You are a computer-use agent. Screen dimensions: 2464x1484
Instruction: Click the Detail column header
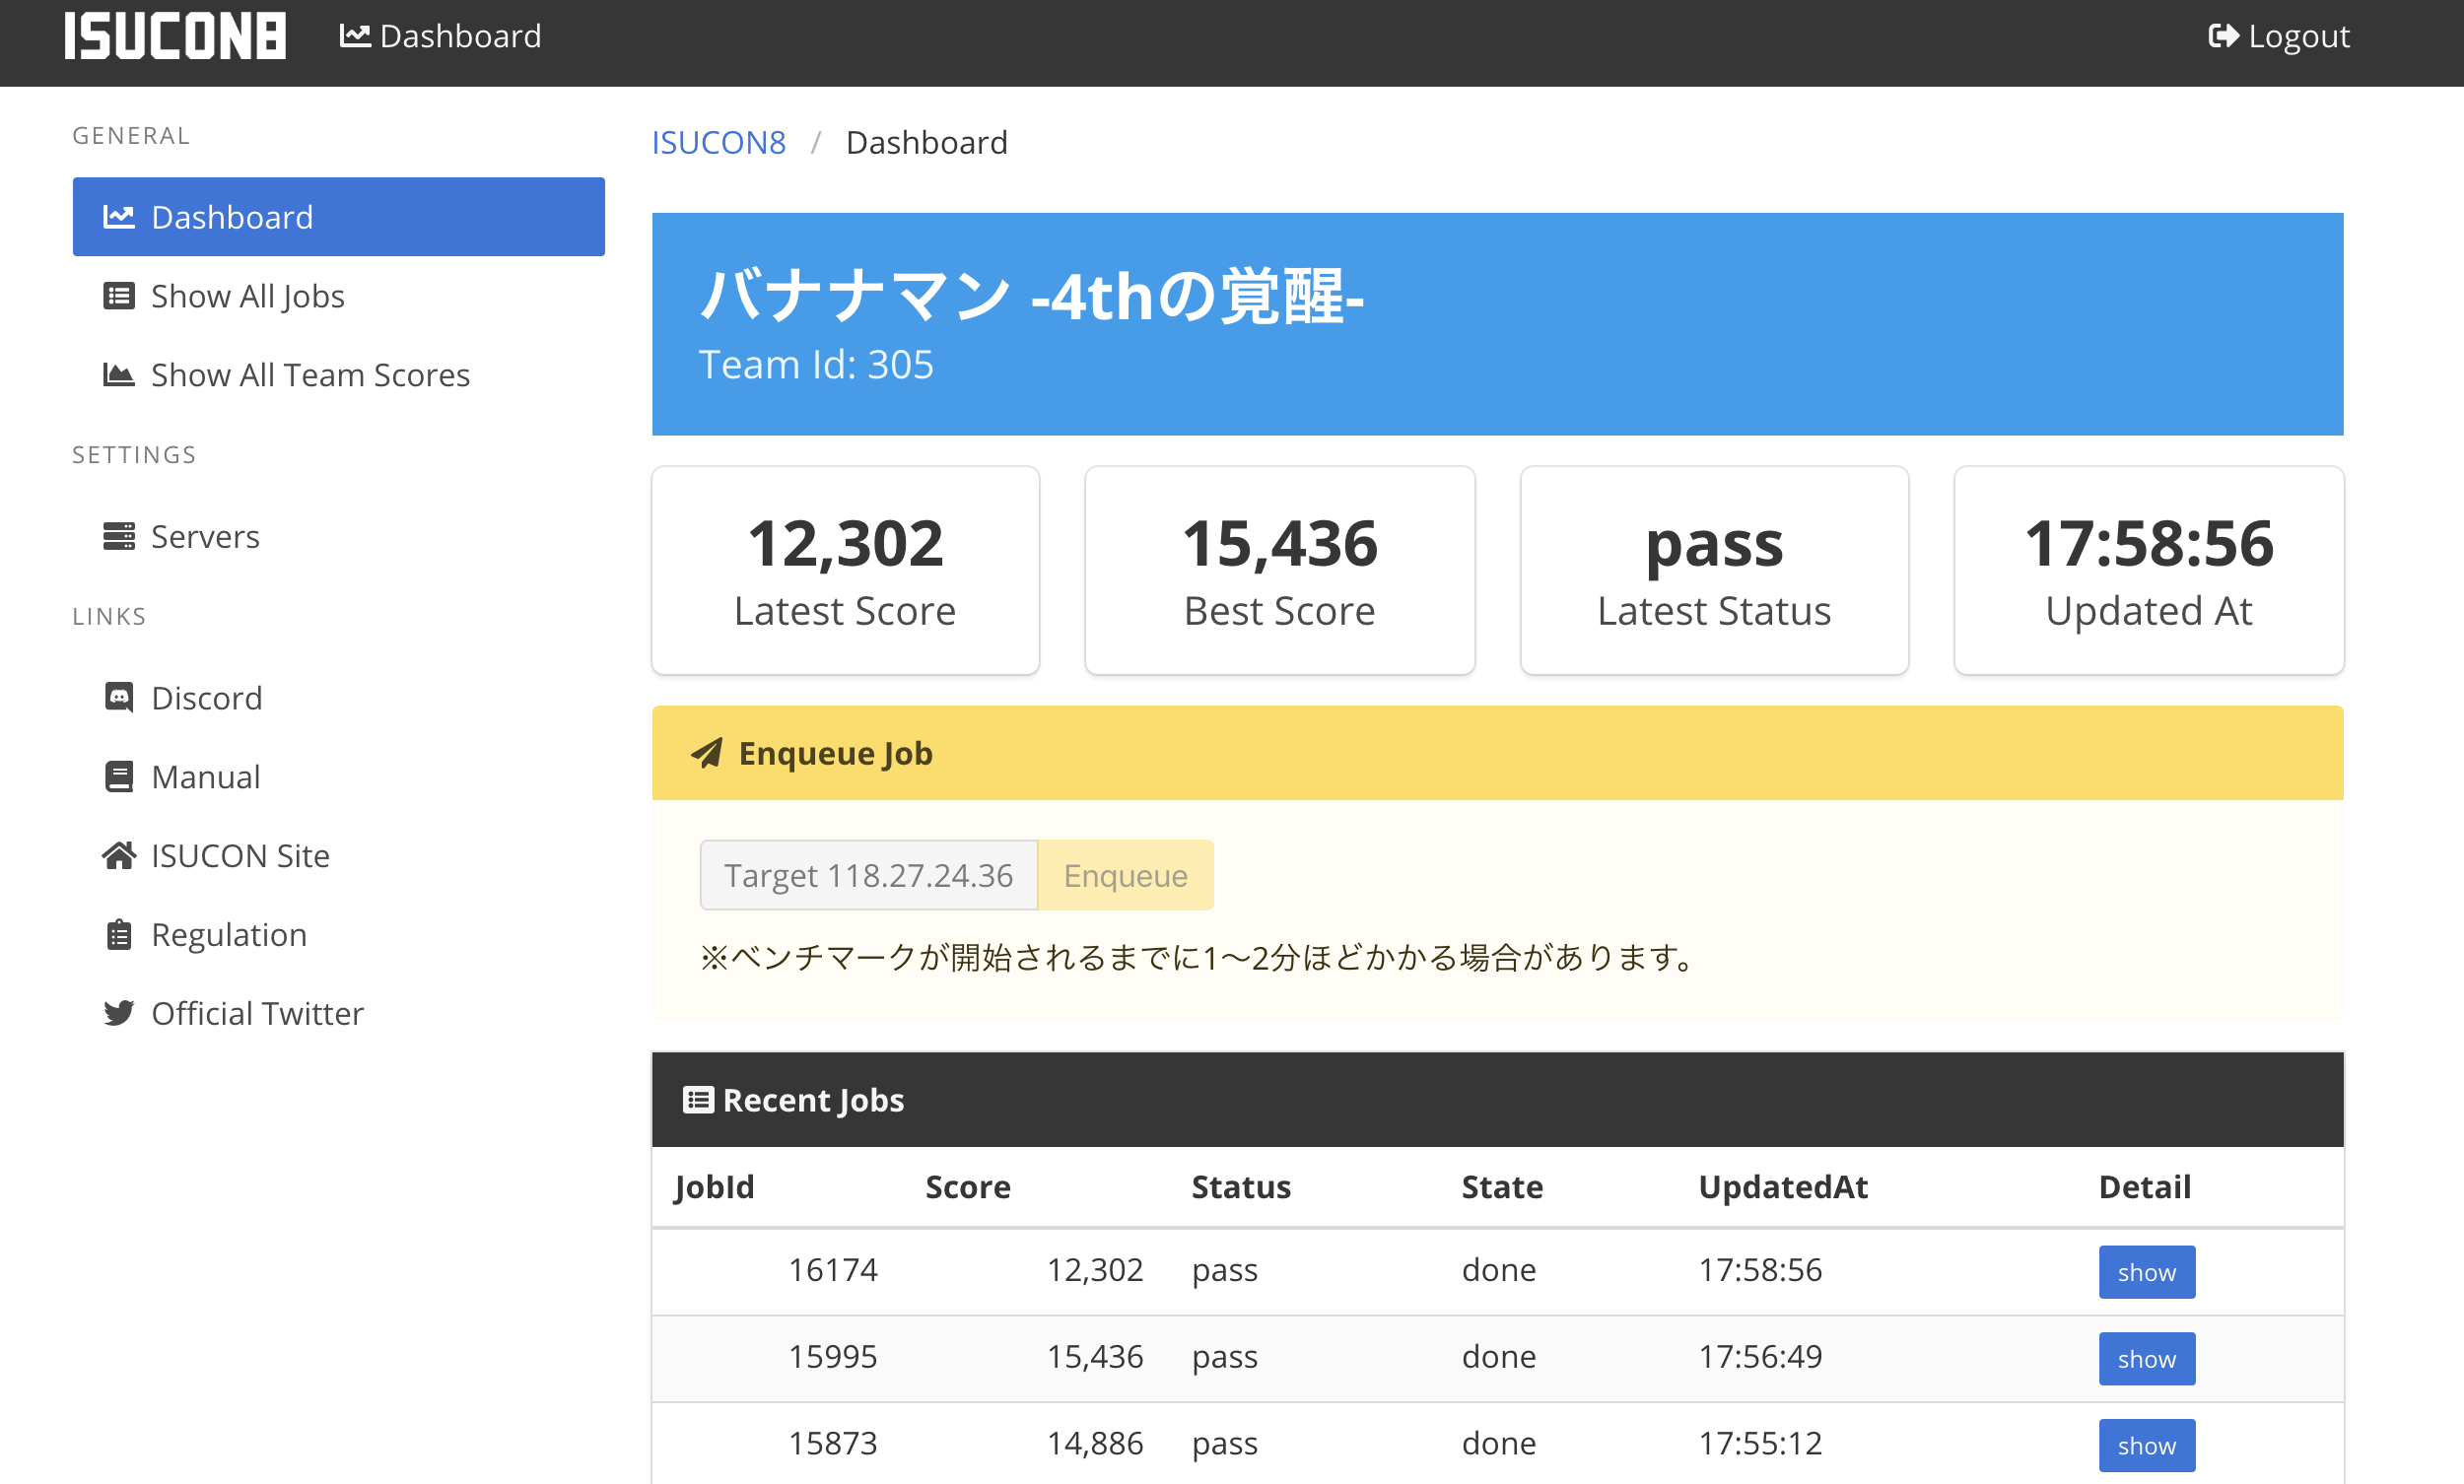(x=2145, y=1187)
